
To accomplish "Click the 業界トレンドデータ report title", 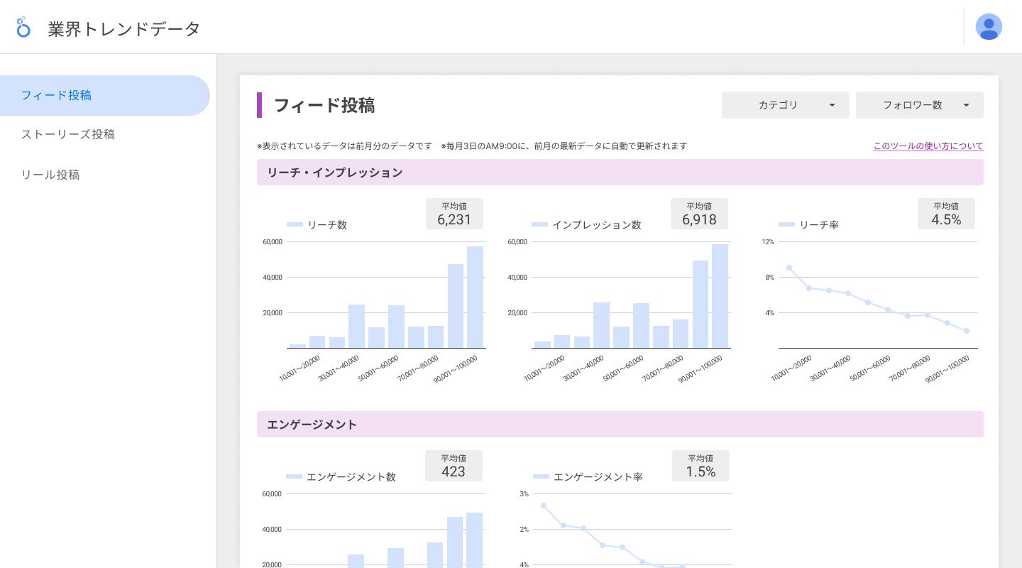I will click(124, 29).
